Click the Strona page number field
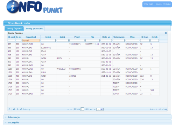This screenshot has width=175, height=129. (x=82, y=109)
